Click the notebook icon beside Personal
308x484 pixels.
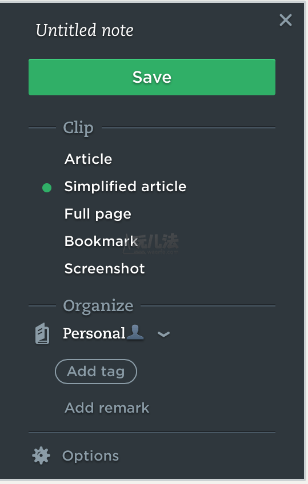coord(42,333)
